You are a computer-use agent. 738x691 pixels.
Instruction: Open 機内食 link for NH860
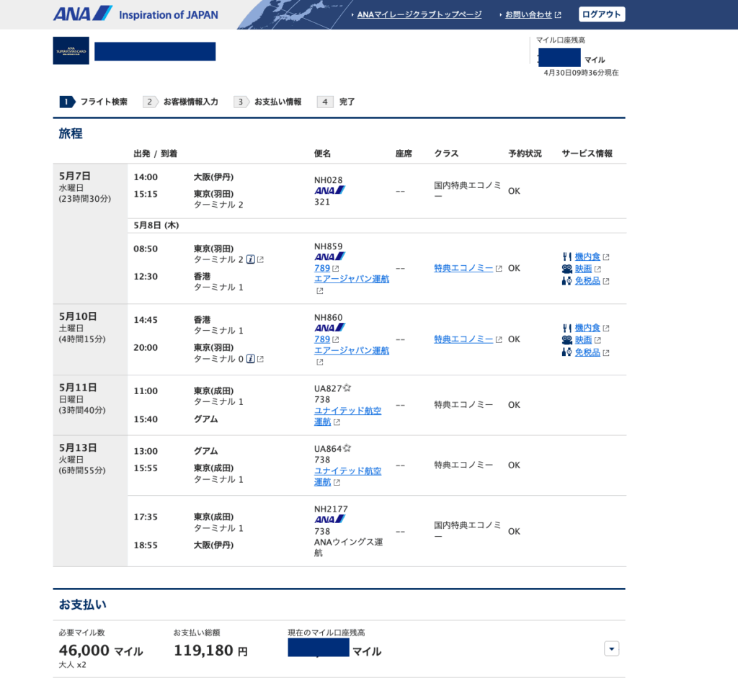pyautogui.click(x=587, y=328)
